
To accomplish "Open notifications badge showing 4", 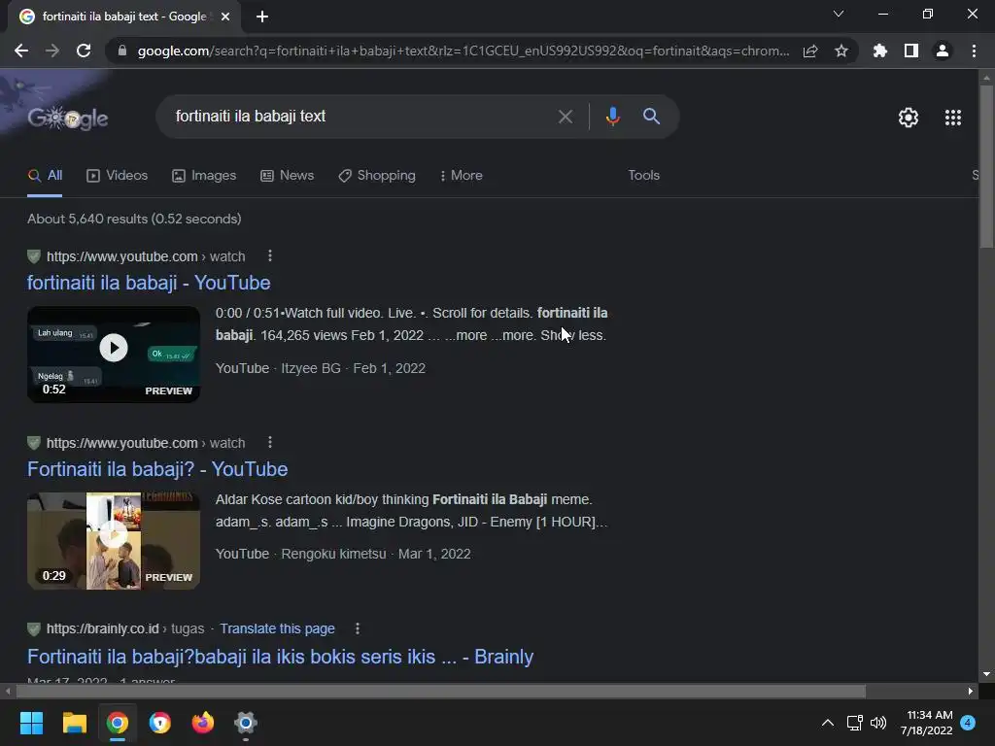I will [968, 723].
